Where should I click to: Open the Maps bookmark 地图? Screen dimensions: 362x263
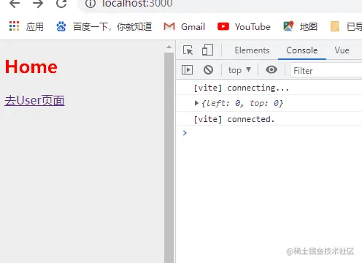tap(300, 26)
